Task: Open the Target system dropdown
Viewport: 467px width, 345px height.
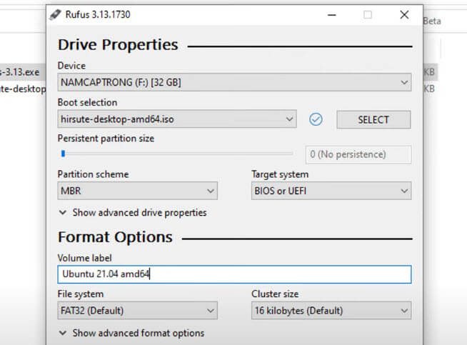Action: (x=331, y=191)
